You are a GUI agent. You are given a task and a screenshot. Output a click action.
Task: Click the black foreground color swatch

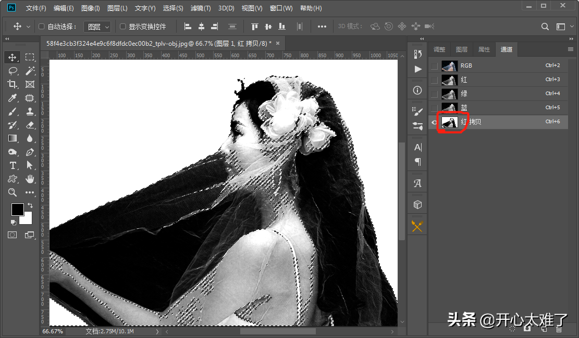(x=17, y=209)
